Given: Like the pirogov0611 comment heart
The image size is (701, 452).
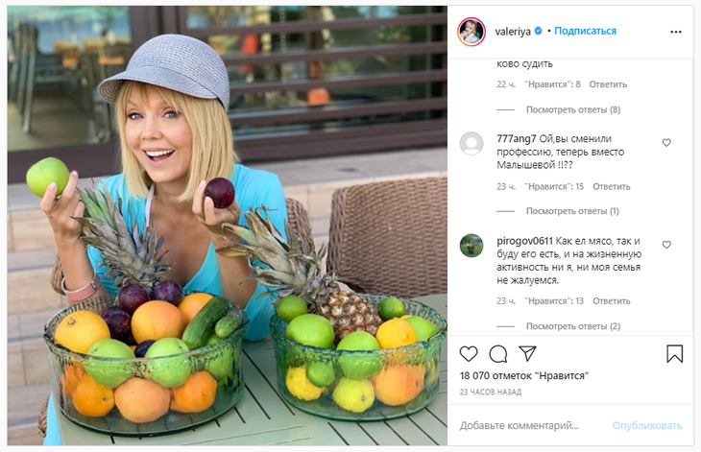Looking at the screenshot, I should pyautogui.click(x=666, y=245).
